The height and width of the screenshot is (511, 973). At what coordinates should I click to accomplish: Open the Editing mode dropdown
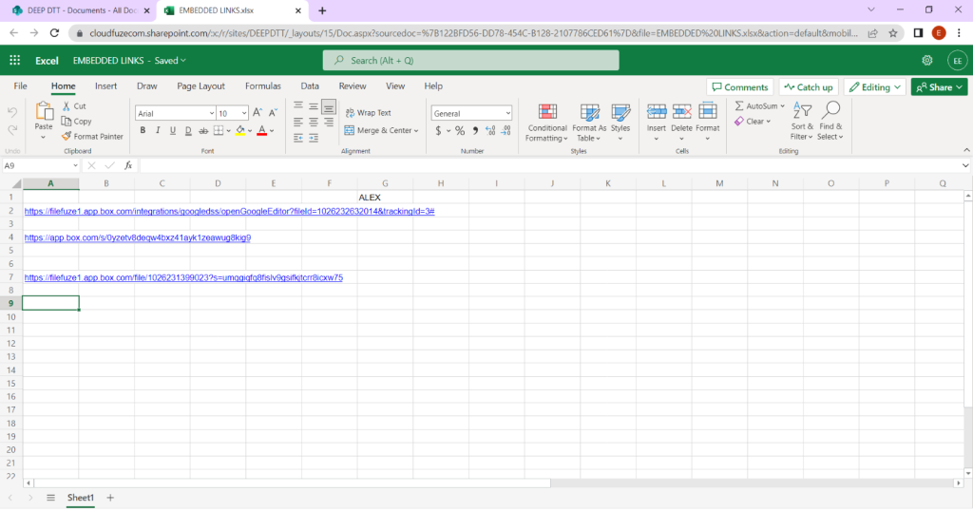pyautogui.click(x=875, y=87)
